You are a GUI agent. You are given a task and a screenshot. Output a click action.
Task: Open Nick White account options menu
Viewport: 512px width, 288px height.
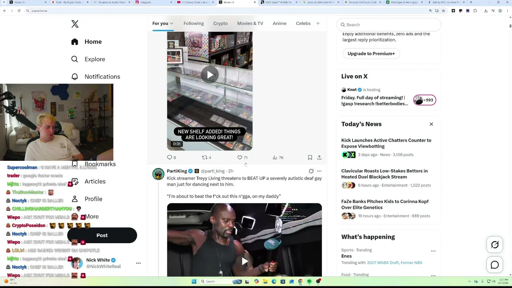click(138, 263)
